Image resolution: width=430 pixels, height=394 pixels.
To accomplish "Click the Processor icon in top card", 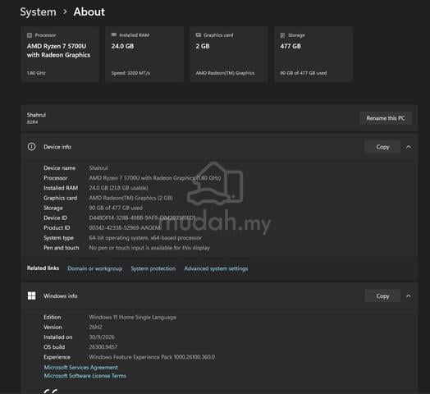I will point(30,35).
